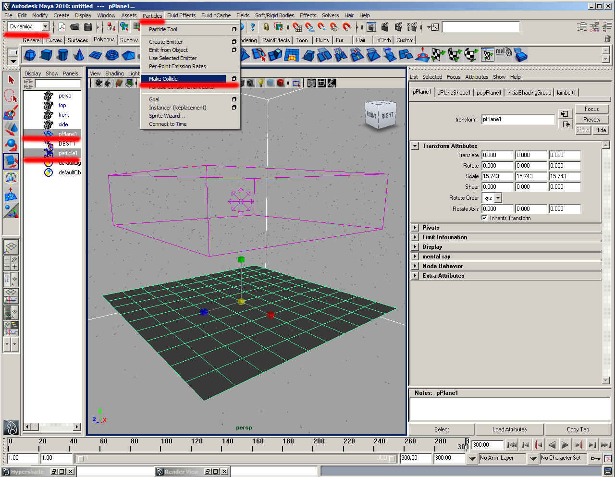Click the Presets button
Image resolution: width=615 pixels, height=477 pixels.
[x=591, y=120]
